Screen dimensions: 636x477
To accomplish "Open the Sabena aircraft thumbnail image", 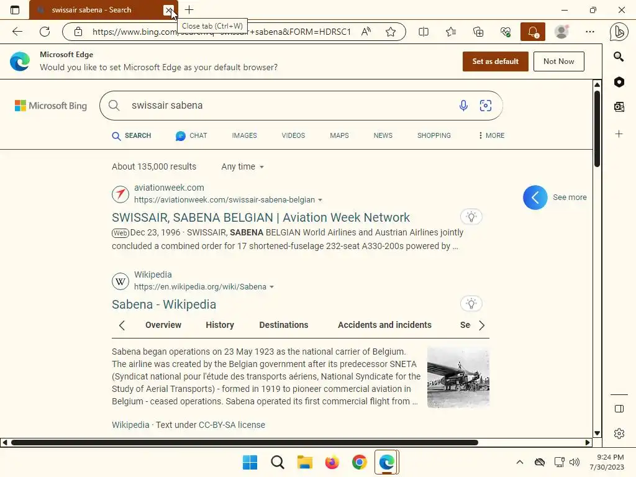I will [x=458, y=377].
